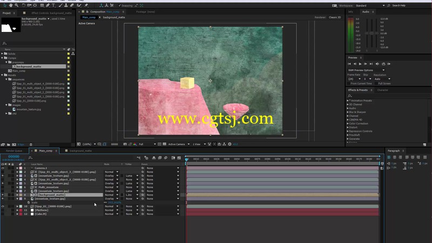The width and height of the screenshot is (432, 243).
Task: Enable Full Screen checkbox in Preview
Action: pyautogui.click(x=376, y=84)
